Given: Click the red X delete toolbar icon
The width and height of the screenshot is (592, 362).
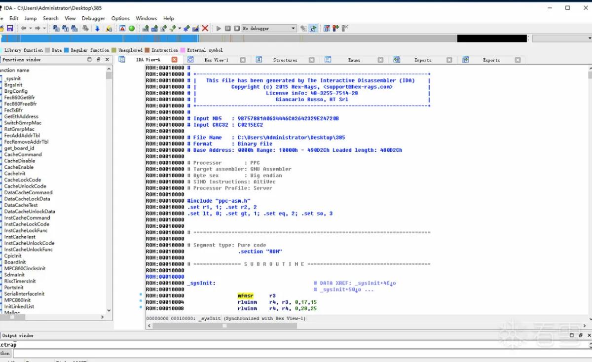Looking at the screenshot, I should coord(205,29).
